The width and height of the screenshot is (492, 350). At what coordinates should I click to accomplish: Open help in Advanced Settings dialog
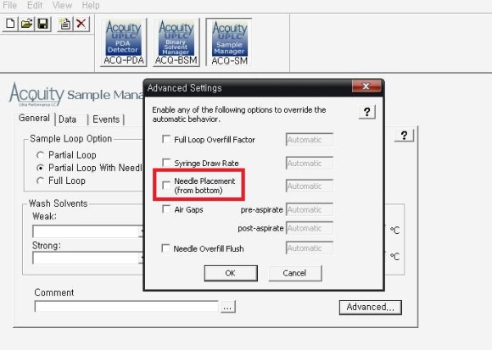[x=366, y=112]
